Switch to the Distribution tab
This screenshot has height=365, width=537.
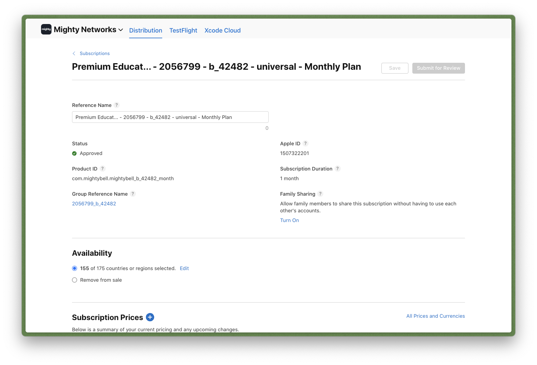[146, 30]
